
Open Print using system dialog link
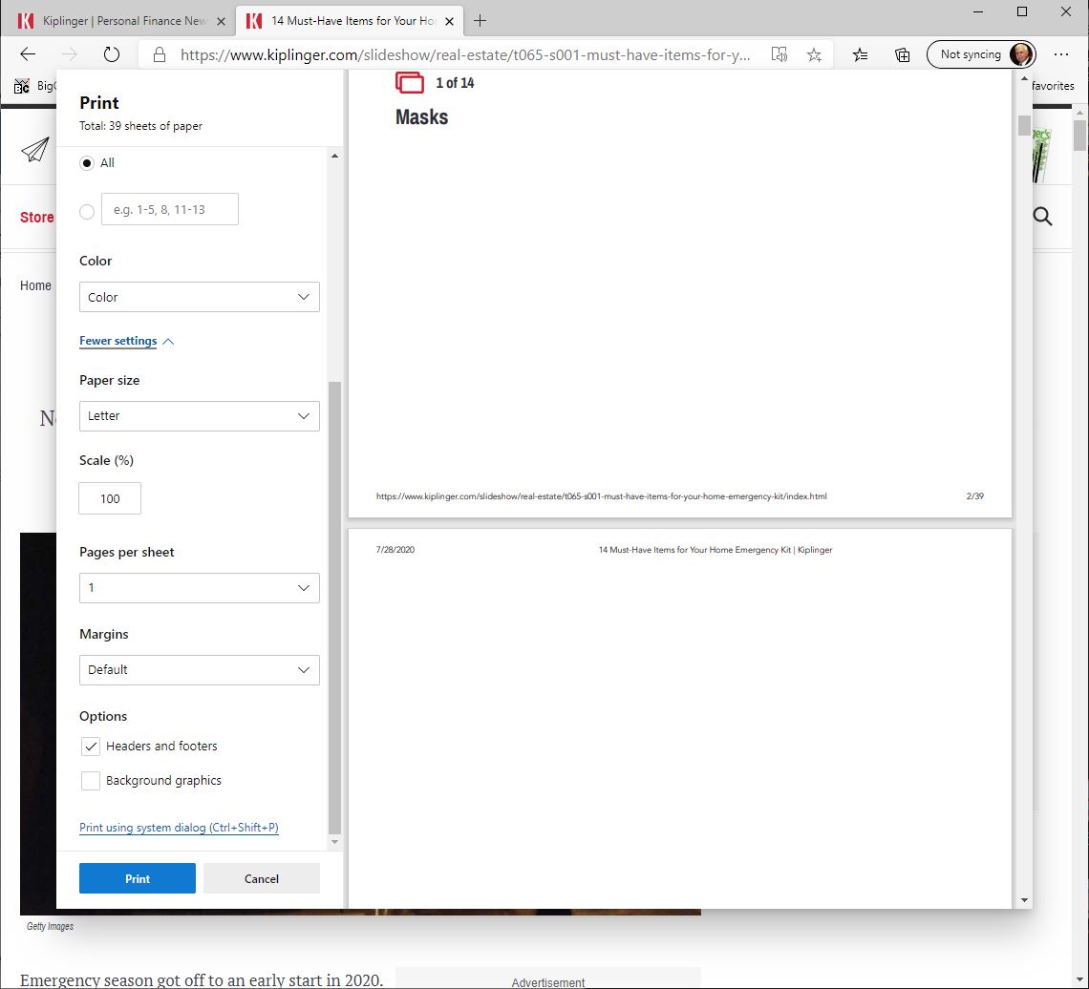pos(179,828)
